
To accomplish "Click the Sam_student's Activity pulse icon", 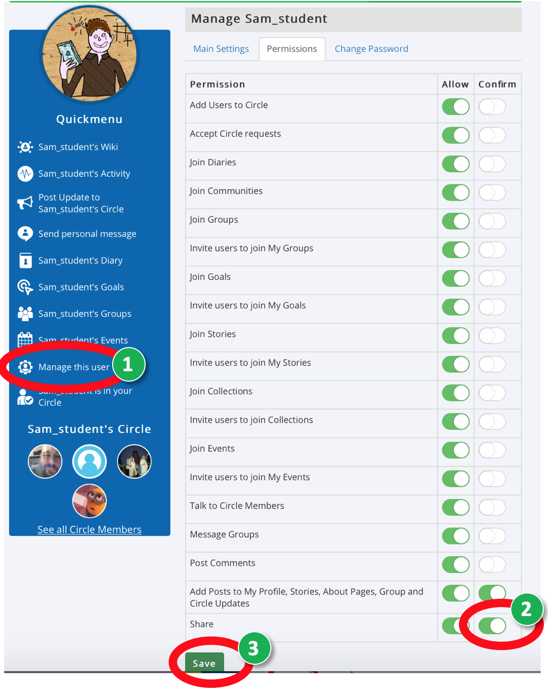I will pos(25,174).
